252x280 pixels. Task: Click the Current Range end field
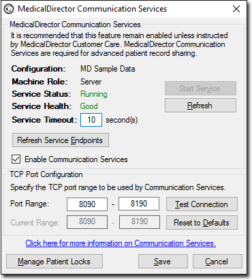pos(140,222)
